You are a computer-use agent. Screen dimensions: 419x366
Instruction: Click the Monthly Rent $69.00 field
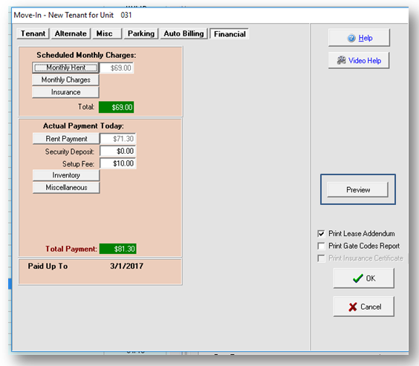point(117,68)
